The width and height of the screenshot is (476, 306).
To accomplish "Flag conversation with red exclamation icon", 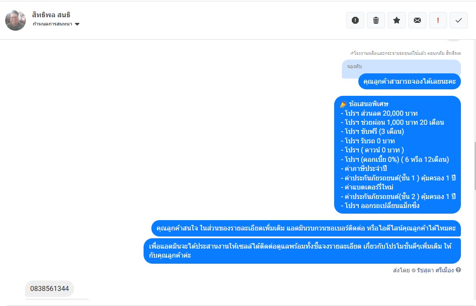I will coord(438,20).
